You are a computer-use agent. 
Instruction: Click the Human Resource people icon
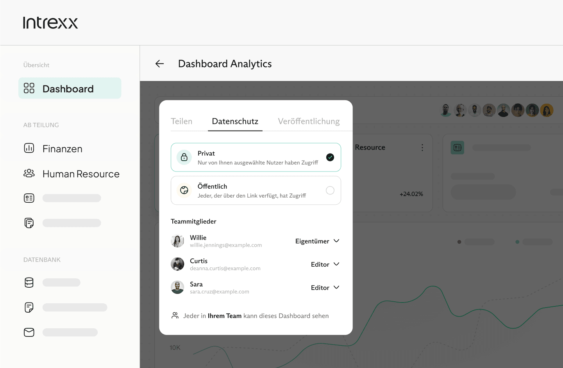pyautogui.click(x=29, y=173)
